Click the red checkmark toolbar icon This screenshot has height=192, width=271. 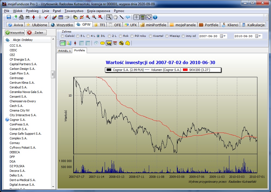click(x=46, y=17)
